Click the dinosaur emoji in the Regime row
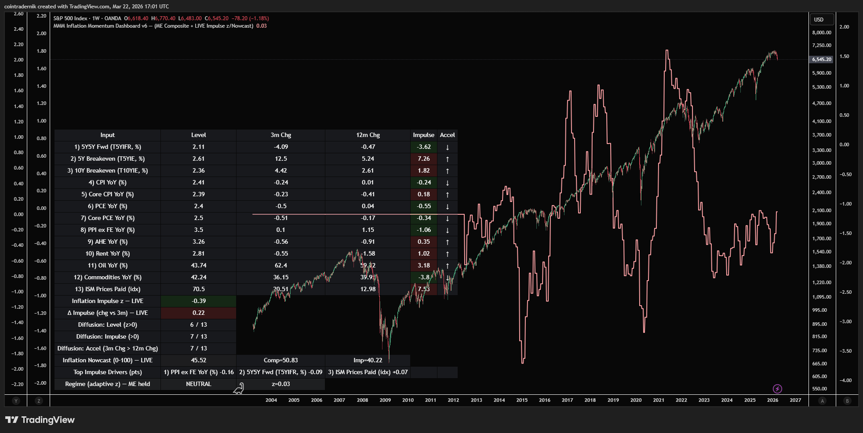 click(x=239, y=387)
